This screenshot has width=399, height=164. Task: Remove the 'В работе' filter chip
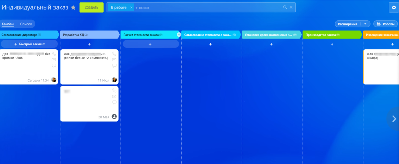pyautogui.click(x=131, y=7)
